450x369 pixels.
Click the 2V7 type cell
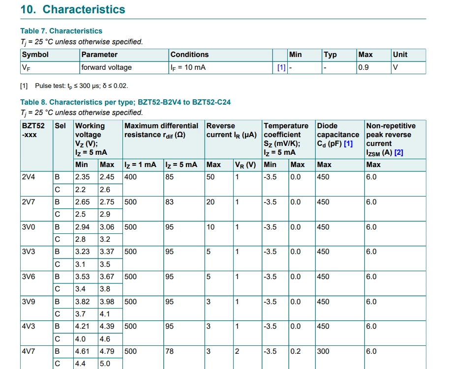coord(36,208)
